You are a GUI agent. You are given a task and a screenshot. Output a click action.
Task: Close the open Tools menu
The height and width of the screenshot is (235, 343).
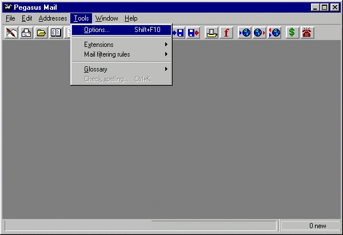click(x=81, y=18)
